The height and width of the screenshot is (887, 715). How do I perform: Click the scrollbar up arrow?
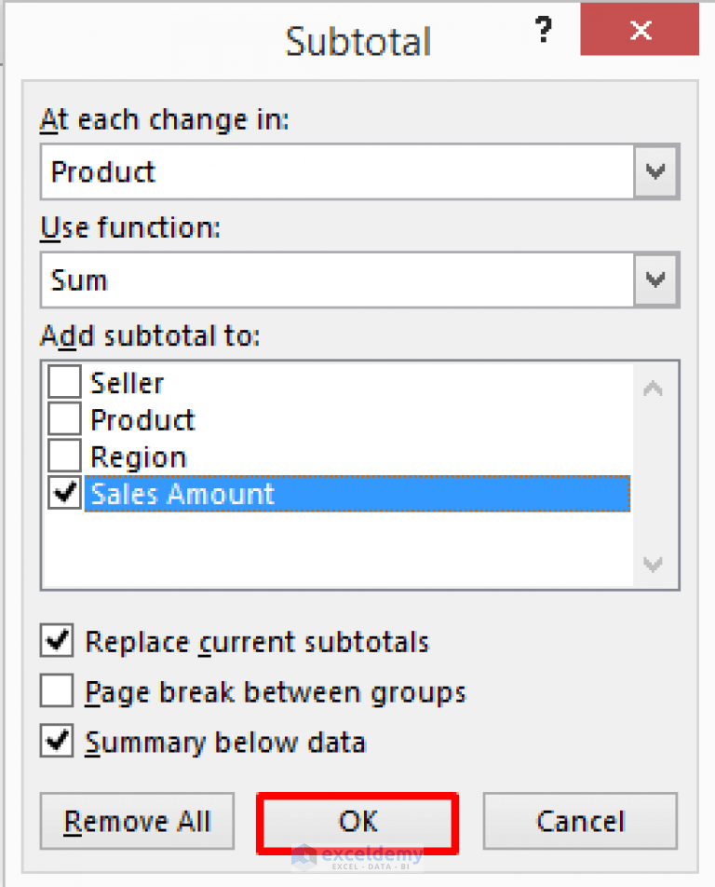click(x=653, y=387)
